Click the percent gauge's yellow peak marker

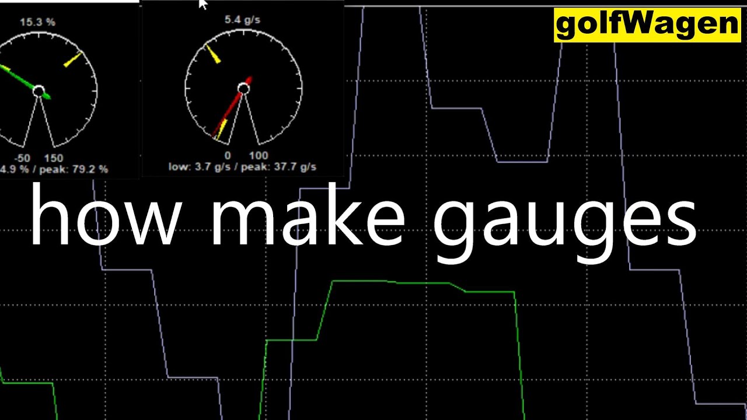point(72,60)
